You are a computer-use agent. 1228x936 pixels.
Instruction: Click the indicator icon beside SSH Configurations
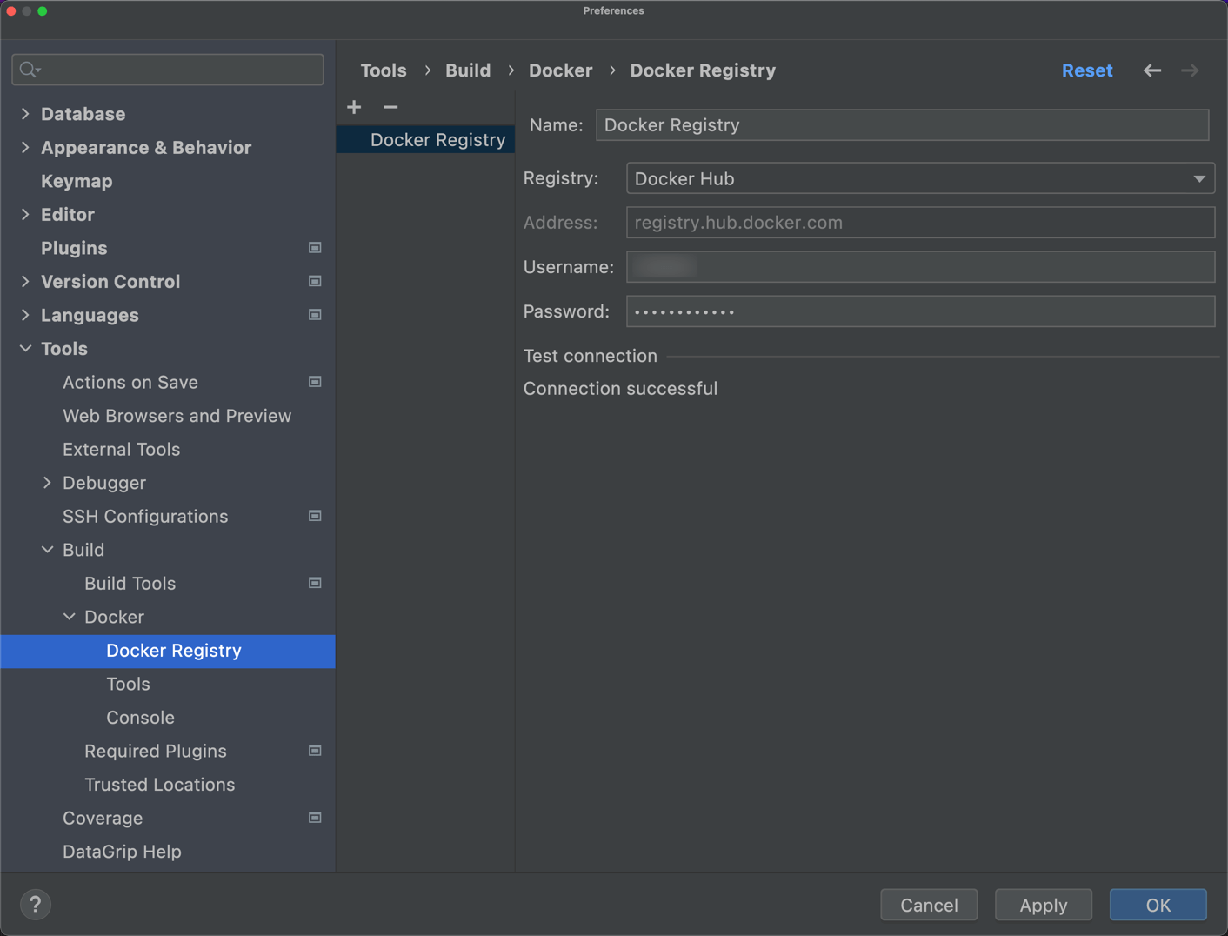(314, 516)
